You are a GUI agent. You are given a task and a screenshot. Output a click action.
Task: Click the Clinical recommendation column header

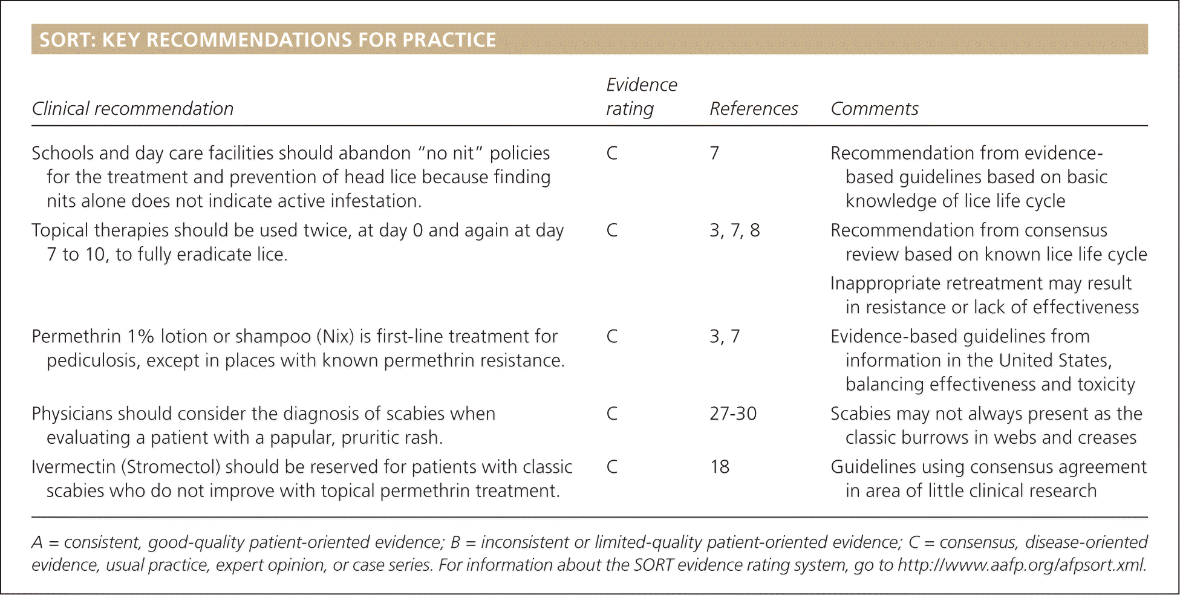pyautogui.click(x=132, y=109)
